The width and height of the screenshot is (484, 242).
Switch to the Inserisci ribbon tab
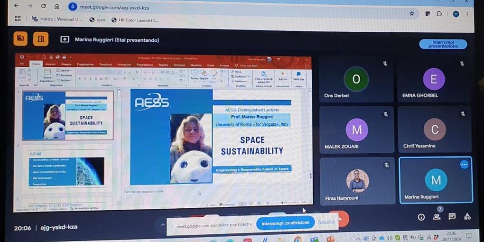coord(51,64)
